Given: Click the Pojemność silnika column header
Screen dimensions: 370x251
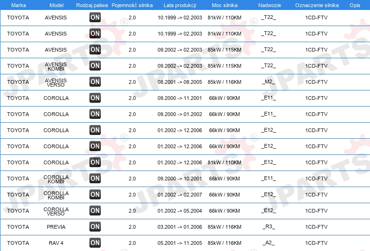Looking at the screenshot, I should click(132, 5).
